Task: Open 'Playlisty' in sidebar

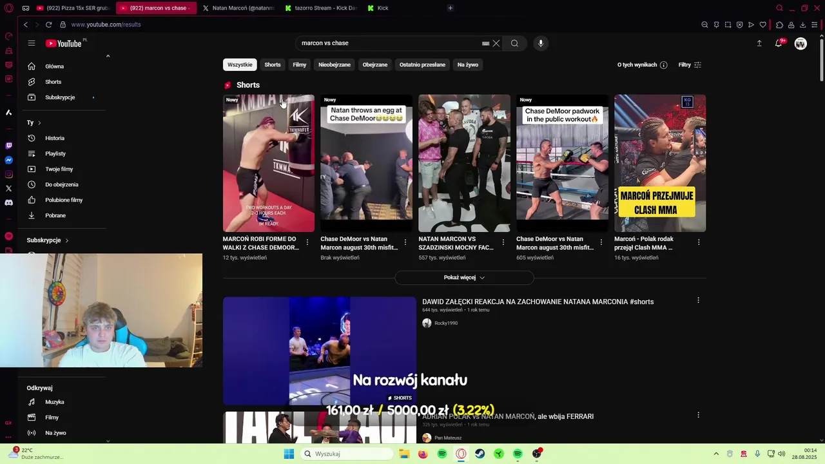Action: point(62,153)
